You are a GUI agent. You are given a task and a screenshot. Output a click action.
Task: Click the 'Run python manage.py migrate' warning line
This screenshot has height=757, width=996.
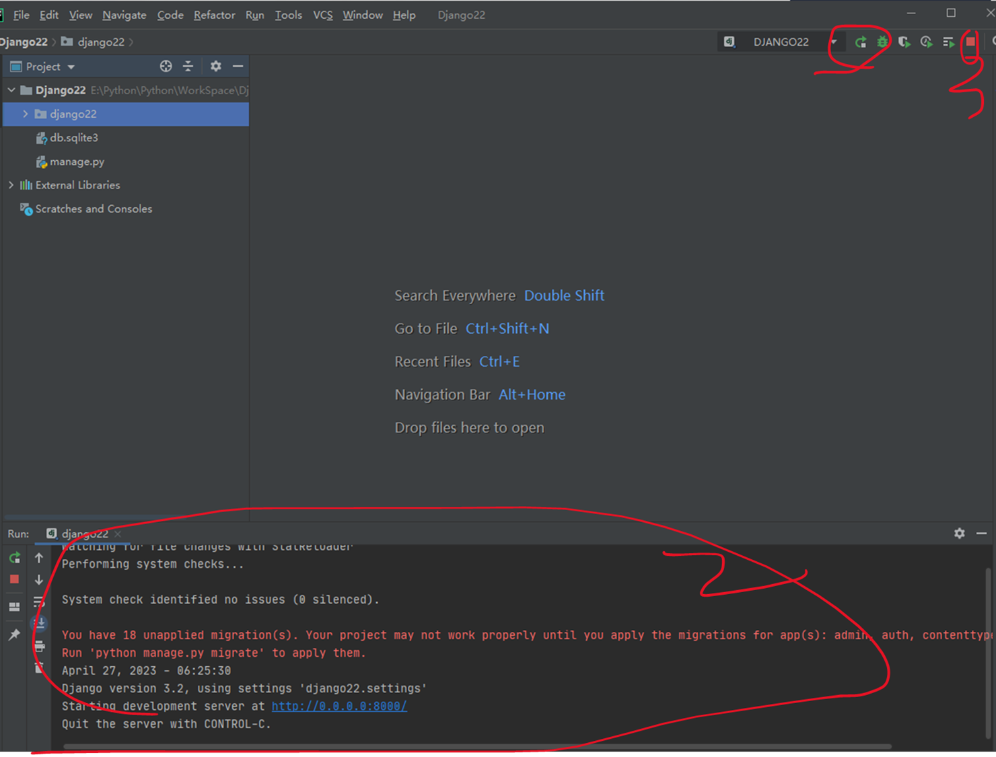point(213,653)
